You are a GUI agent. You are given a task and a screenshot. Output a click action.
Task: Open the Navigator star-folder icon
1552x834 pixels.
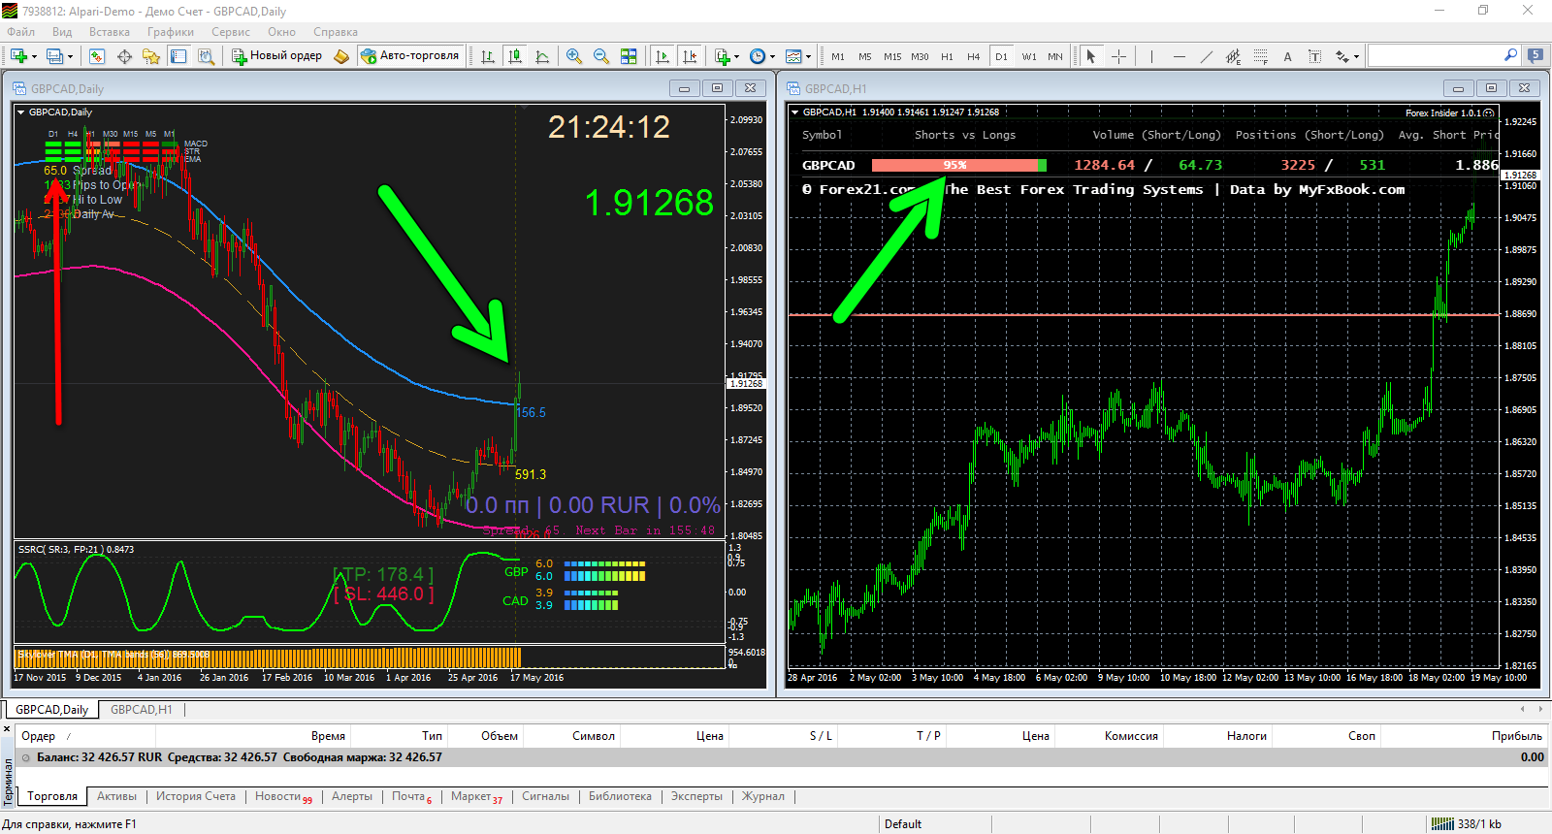(x=151, y=56)
